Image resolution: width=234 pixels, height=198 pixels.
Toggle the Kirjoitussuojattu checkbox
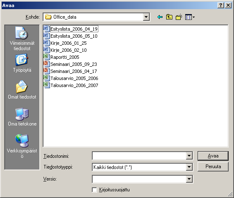coord(94,190)
